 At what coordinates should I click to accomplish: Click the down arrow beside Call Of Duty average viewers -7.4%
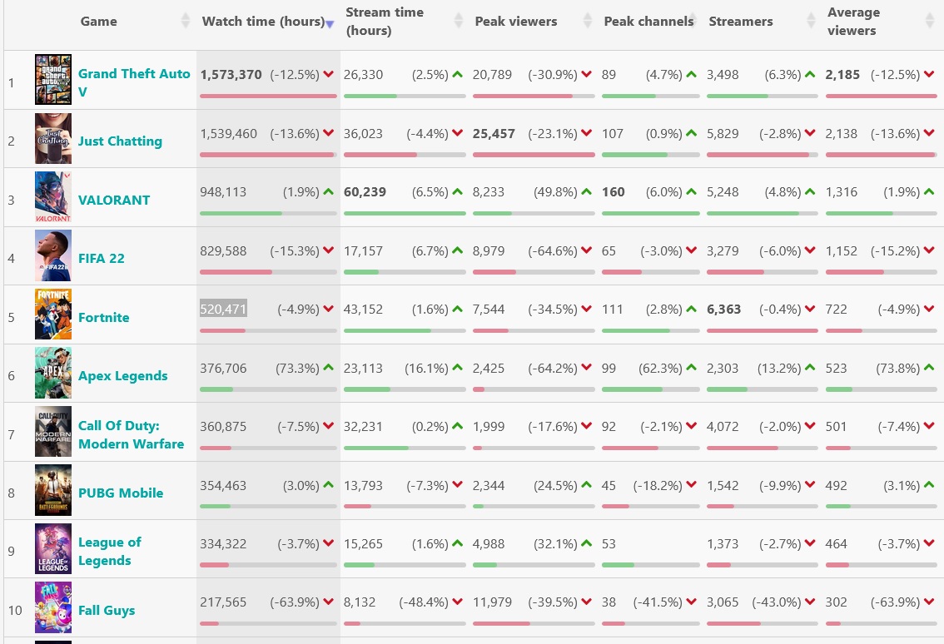(x=929, y=425)
